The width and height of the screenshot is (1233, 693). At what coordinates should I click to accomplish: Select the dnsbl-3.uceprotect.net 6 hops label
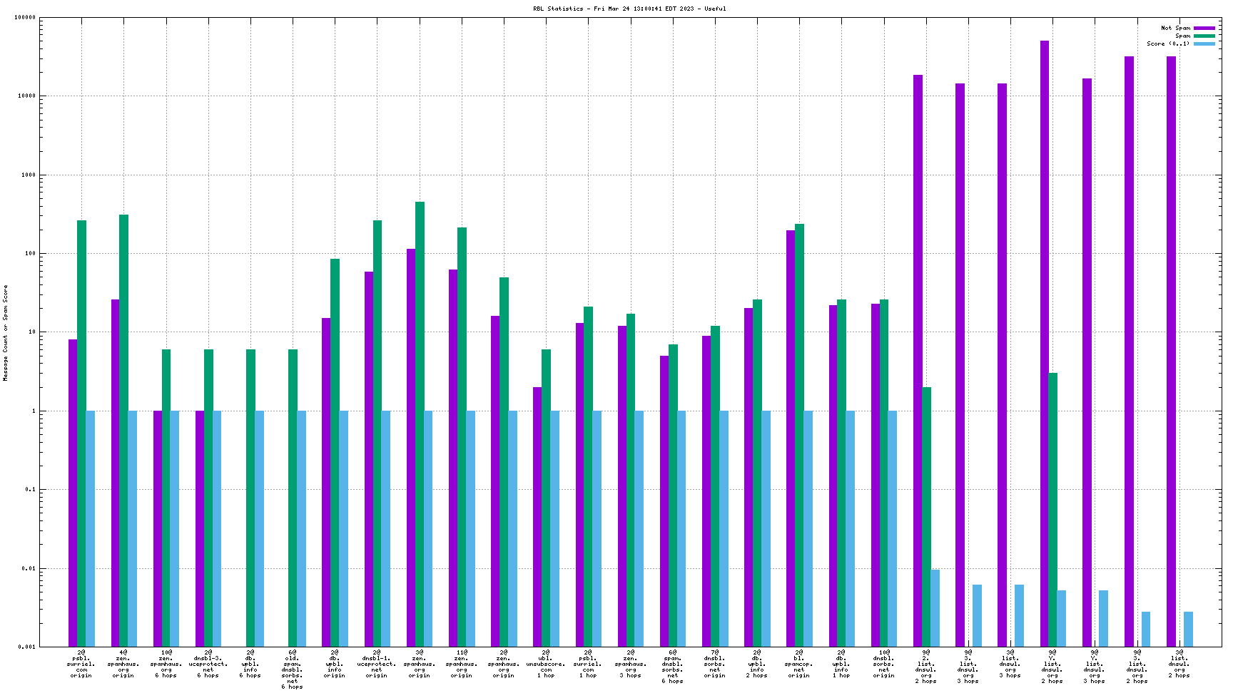click(x=208, y=664)
